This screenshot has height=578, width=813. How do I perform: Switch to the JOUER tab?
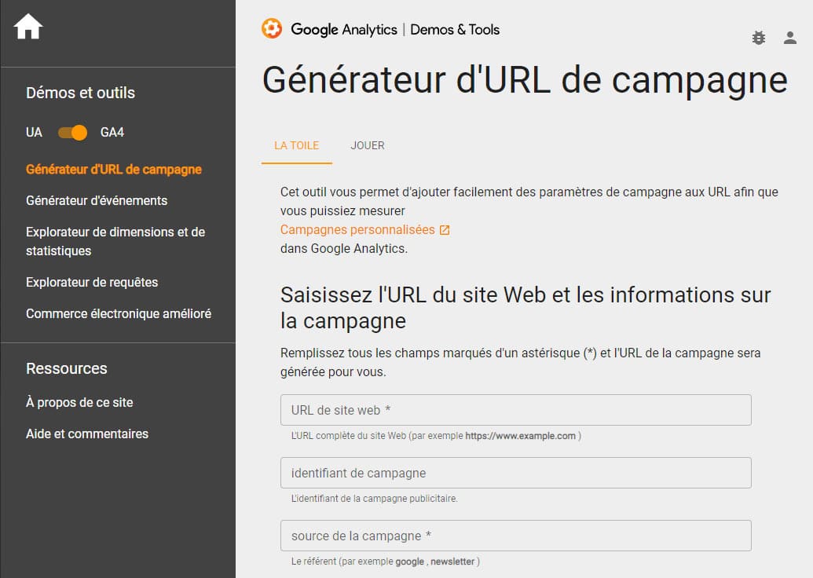coord(368,145)
